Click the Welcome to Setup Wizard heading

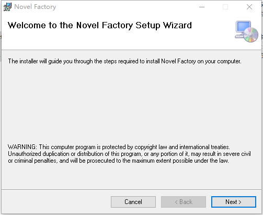pyautogui.click(x=100, y=25)
